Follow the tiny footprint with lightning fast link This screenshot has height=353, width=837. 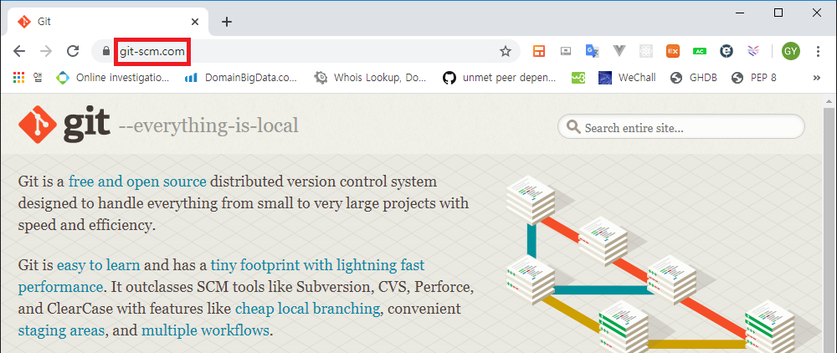tap(317, 265)
